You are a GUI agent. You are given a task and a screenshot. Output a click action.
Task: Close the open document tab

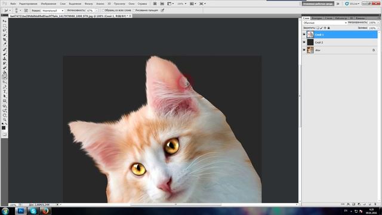click(x=130, y=16)
